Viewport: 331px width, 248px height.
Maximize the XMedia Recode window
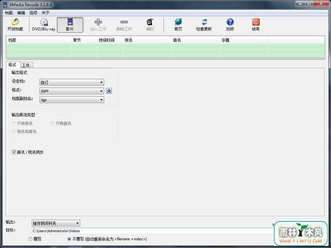click(309, 4)
